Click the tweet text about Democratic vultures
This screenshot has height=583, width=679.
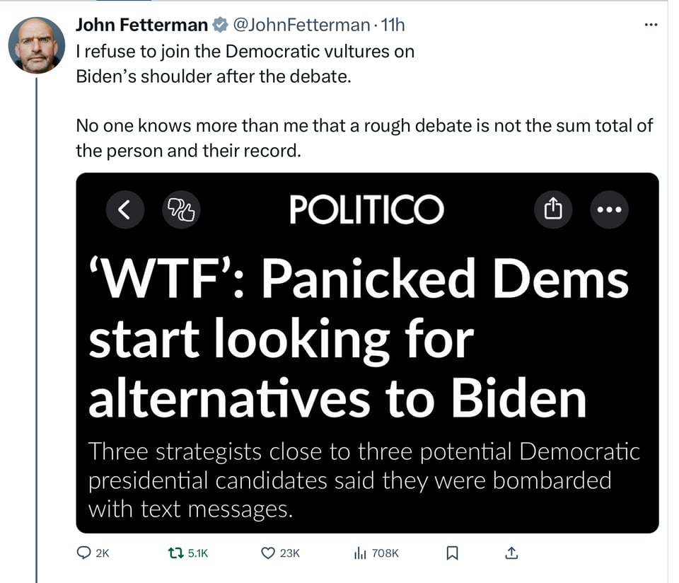click(245, 63)
